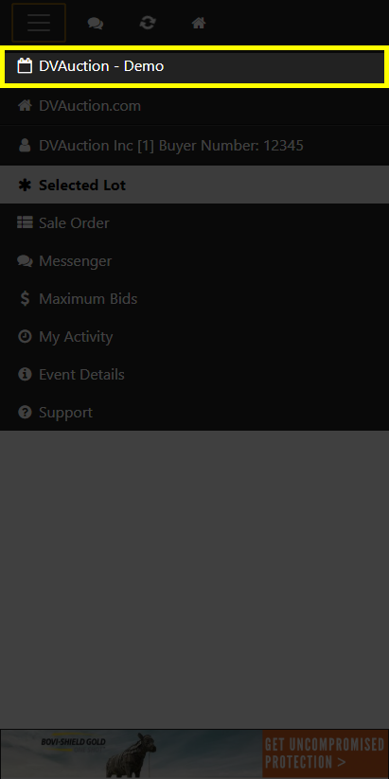
Task: Open the Support help item
Action: pyautogui.click(x=194, y=412)
